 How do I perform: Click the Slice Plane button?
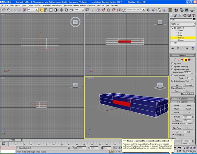(177, 128)
